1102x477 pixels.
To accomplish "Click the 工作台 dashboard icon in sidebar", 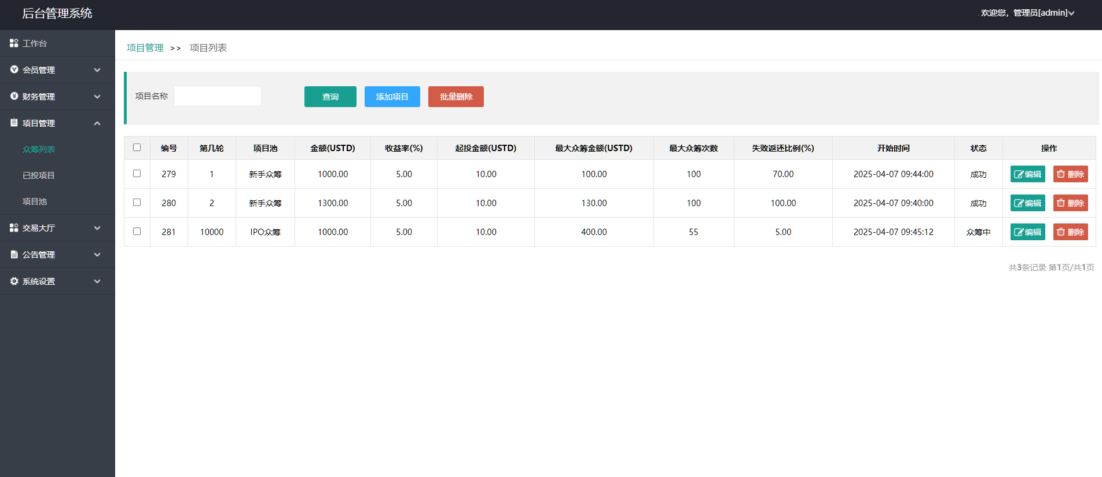I will tap(14, 43).
